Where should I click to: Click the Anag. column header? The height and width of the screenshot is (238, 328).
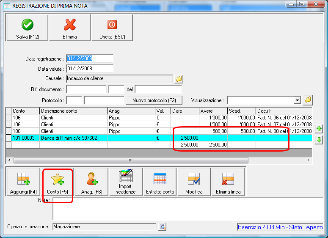tap(131, 111)
